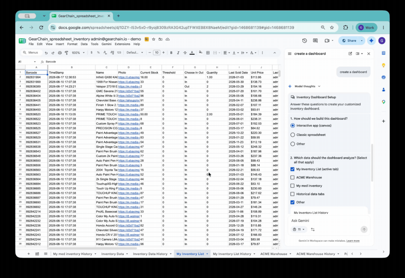
Task: Check the Historical data tabs checkbox
Action: pos(293,194)
